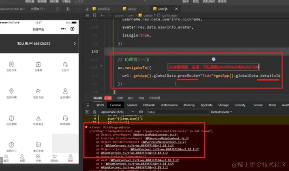Open the first WAServiceMainContext.js:2 link
Screen dimensions: 289x171
[x=155, y=135]
